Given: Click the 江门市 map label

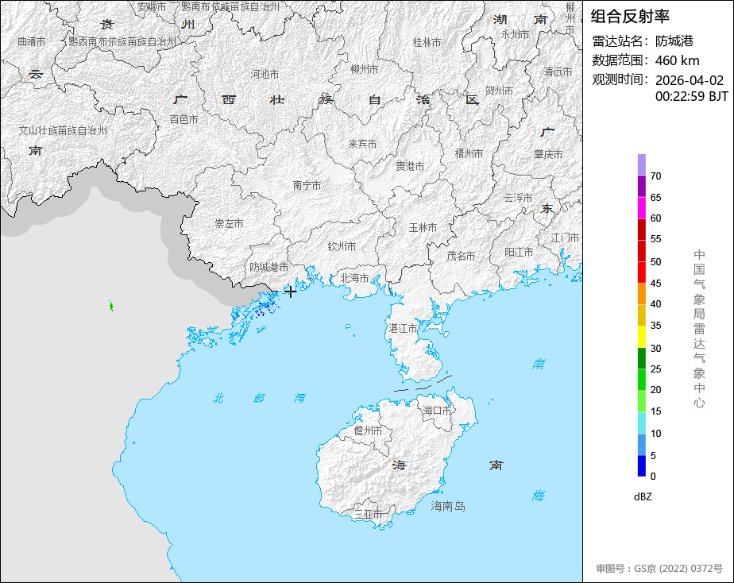Looking at the screenshot, I should (565, 238).
